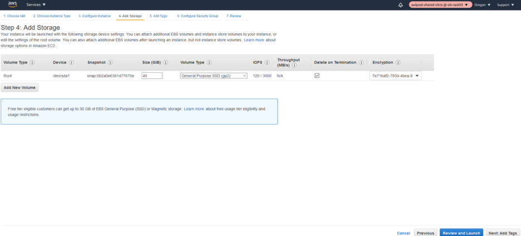Image resolution: width=521 pixels, height=236 pixels.
Task: Click the Previous button
Action: pos(425,233)
